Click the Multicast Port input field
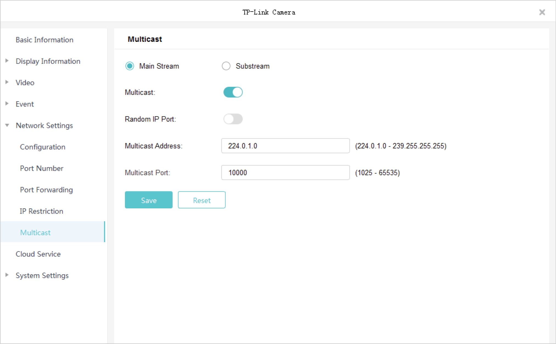The image size is (556, 344). click(285, 173)
